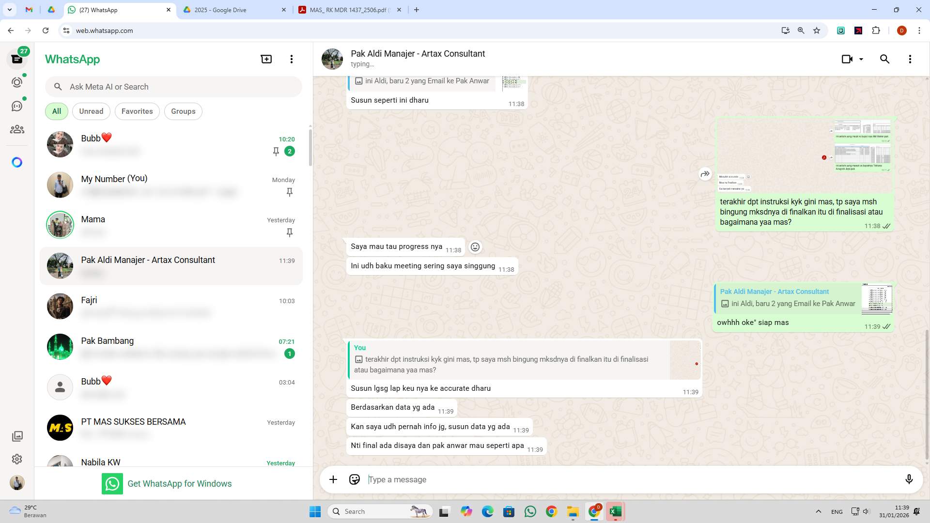Open Meta AI assistant

[17, 162]
